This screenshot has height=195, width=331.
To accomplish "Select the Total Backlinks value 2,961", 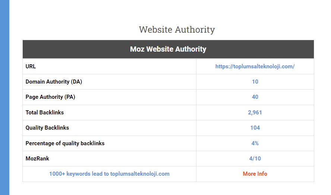I will point(255,113).
